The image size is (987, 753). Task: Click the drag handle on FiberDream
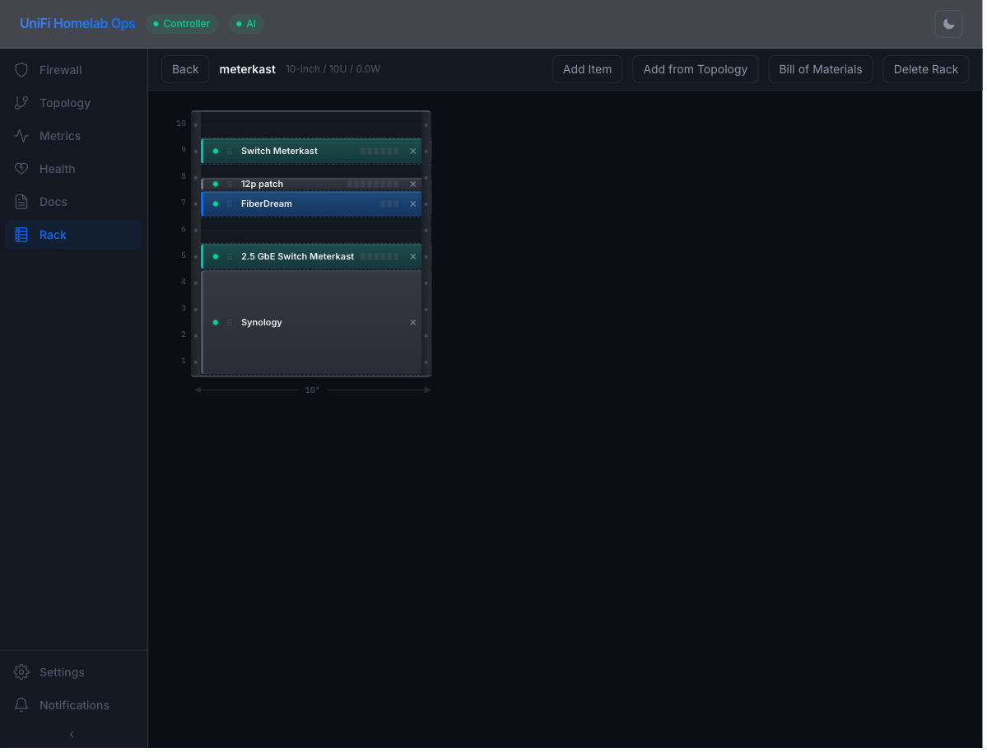pos(228,203)
